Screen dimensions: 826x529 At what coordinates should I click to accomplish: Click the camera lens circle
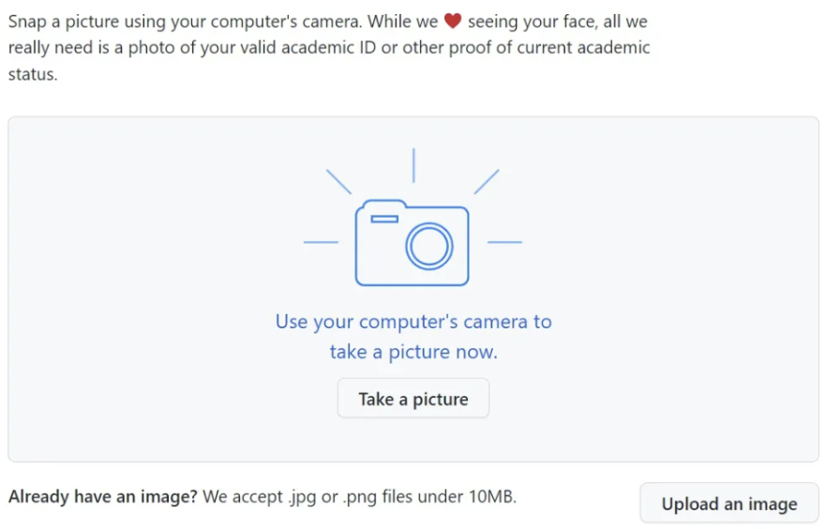point(428,246)
